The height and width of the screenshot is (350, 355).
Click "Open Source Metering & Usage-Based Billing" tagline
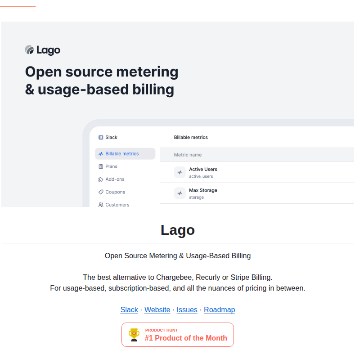(177, 256)
